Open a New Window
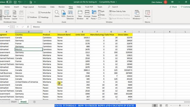The height and width of the screenshot is (107, 190). pyautogui.click(x=80, y=15)
